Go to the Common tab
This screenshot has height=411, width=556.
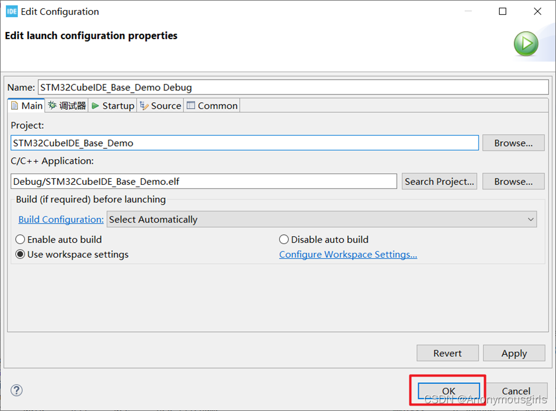[212, 106]
